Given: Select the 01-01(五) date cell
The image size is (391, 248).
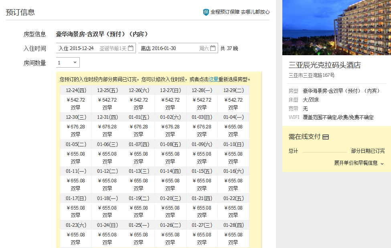Looking at the screenshot, I should tap(139, 117).
